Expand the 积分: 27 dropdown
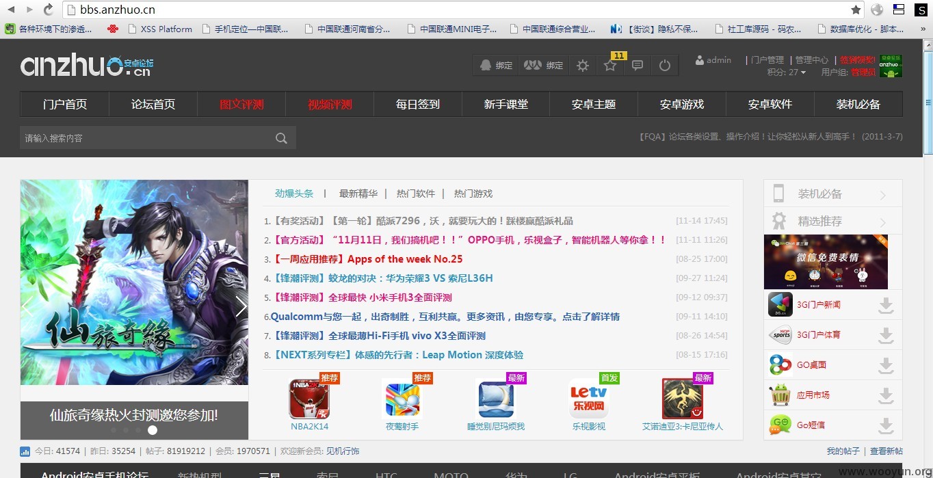 click(x=787, y=72)
